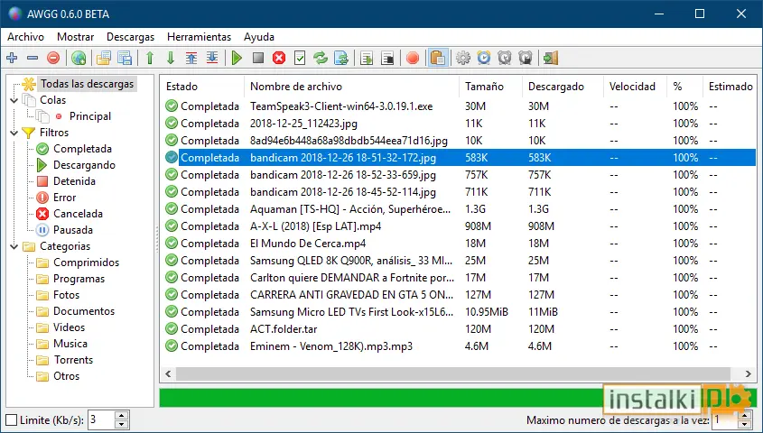Decrease Limite value with down stepper

(x=122, y=425)
